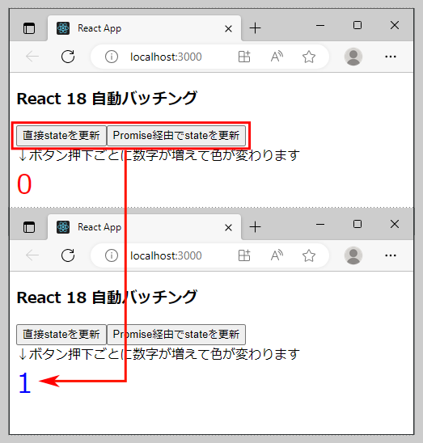
Task: Click upper 'Promise経由でstateを更新' button
Action: click(176, 136)
